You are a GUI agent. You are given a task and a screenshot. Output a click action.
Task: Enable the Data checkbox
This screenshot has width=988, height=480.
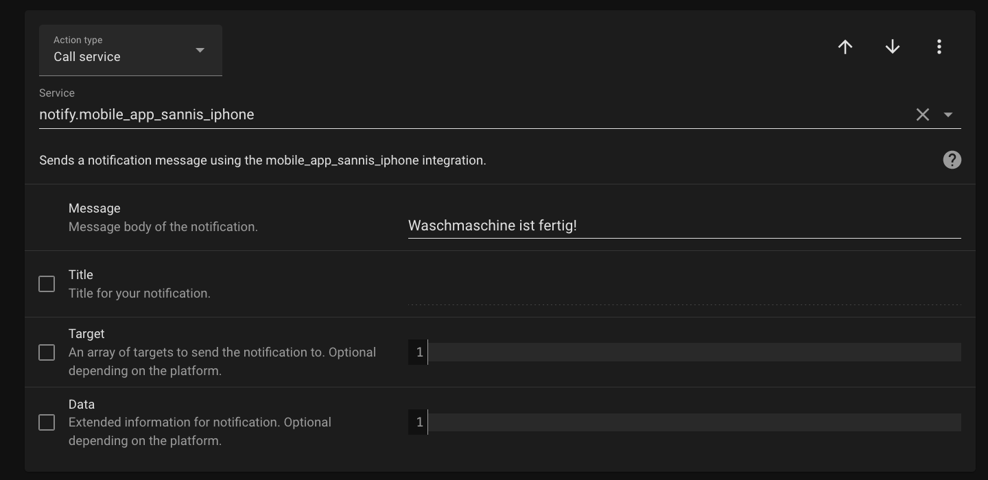coord(47,422)
